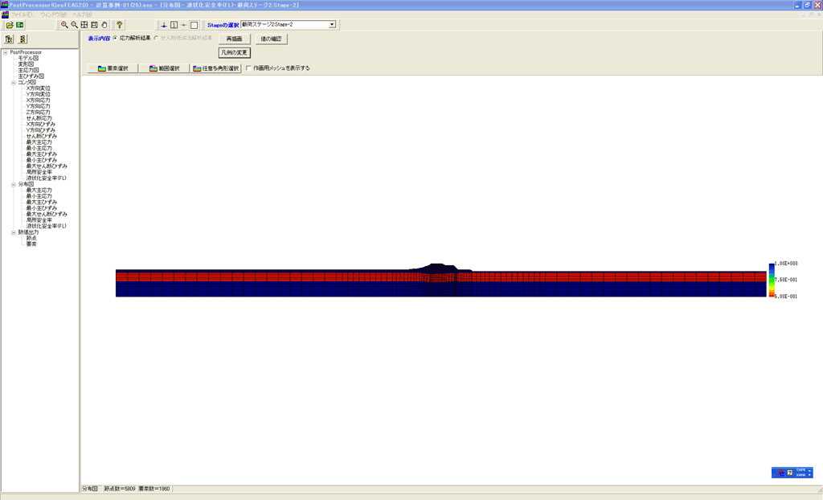This screenshot has height=500, width=823.
Task: Select 液状化安全率(FL) under コンタ図
Action: point(46,178)
